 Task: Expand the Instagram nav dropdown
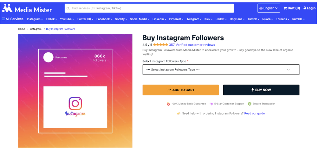(x=35, y=19)
